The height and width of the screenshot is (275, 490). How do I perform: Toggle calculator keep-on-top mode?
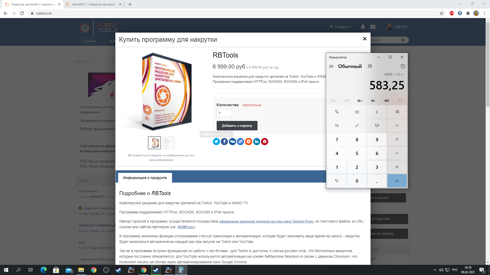click(370, 66)
